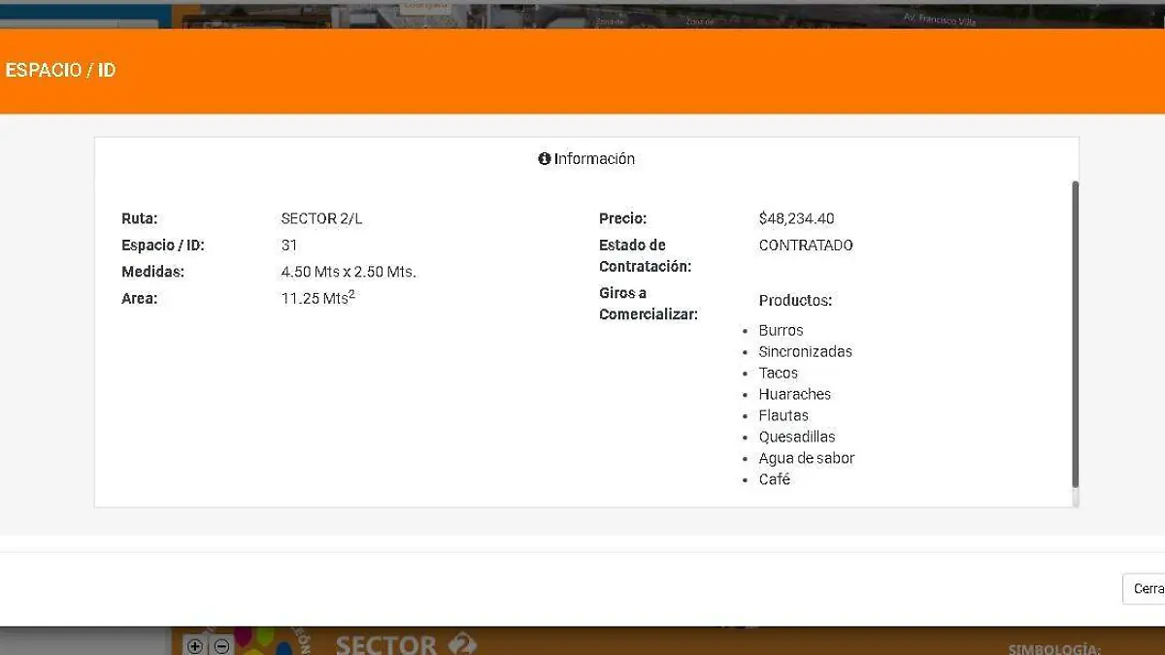Expand the Giros a Comercializar list
The height and width of the screenshot is (655, 1165).
(649, 303)
